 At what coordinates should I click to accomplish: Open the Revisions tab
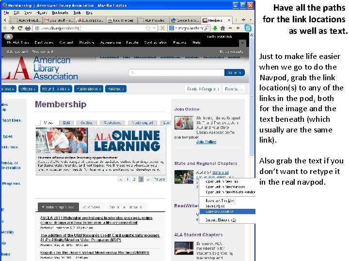click(112, 123)
